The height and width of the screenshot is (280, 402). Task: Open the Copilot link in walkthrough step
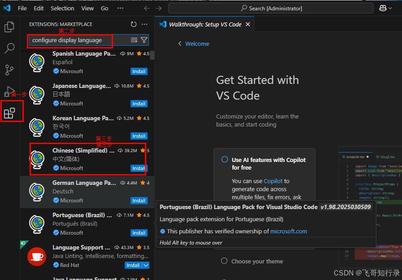[273, 181]
